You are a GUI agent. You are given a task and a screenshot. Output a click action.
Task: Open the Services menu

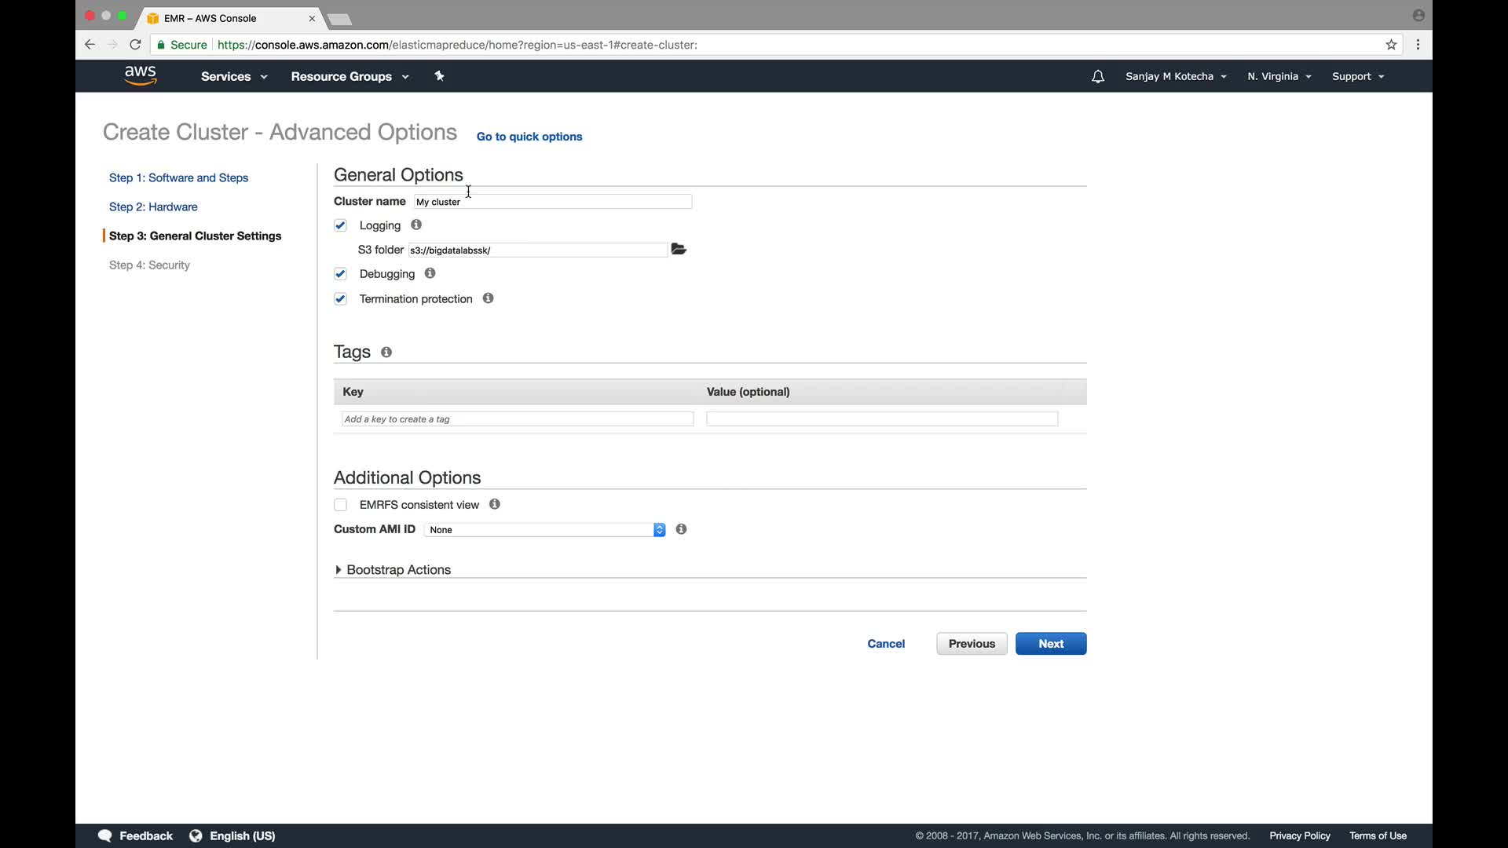[x=233, y=76]
